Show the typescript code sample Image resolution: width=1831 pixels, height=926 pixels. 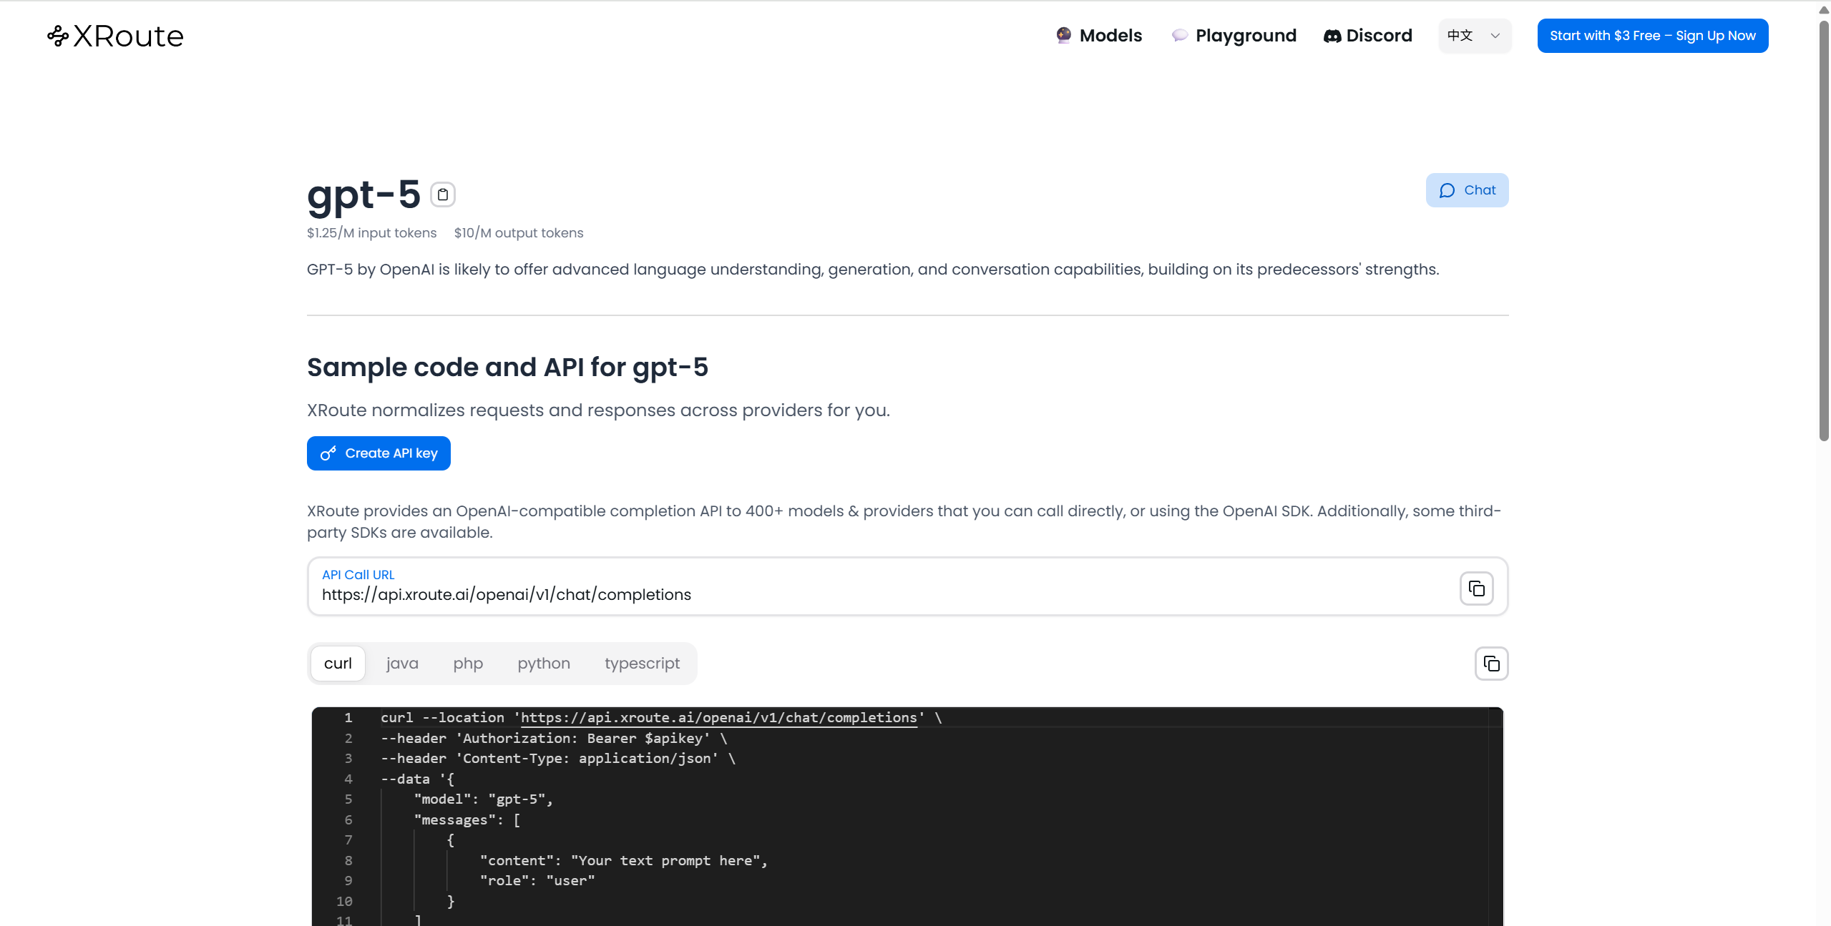coord(642,664)
